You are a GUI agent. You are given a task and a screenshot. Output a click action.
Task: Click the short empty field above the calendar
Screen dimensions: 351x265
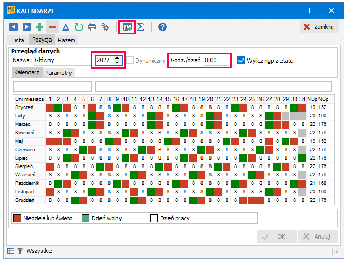(53, 86)
